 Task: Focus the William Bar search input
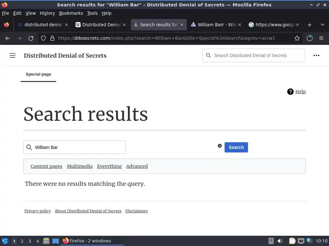75,147
